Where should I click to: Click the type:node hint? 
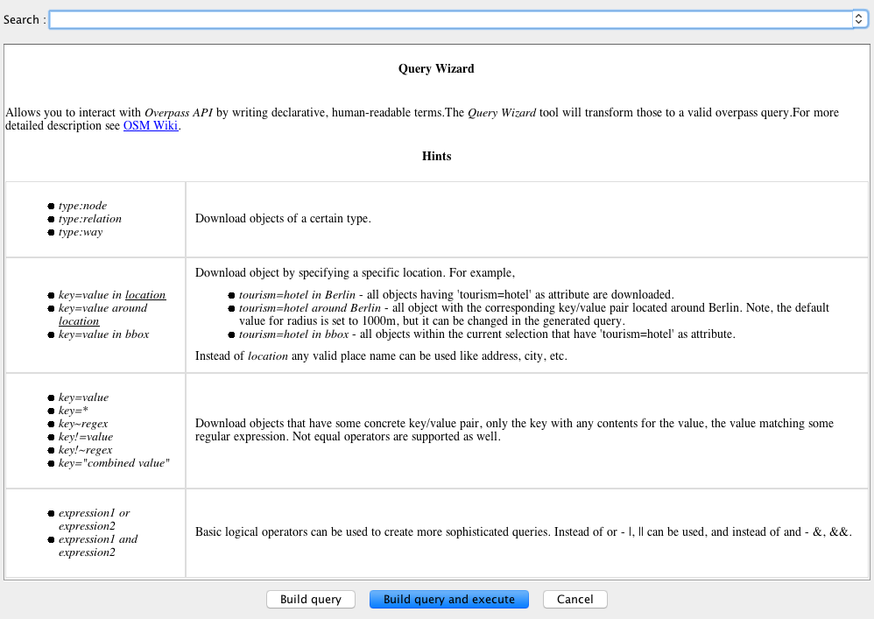82,206
